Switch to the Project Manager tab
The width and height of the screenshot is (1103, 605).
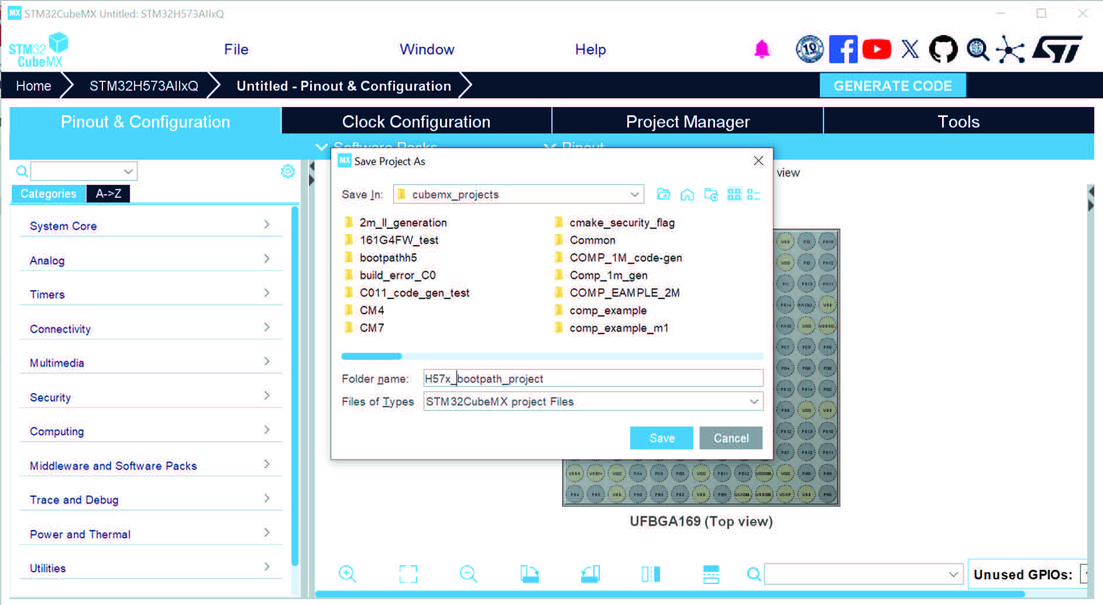(x=688, y=122)
